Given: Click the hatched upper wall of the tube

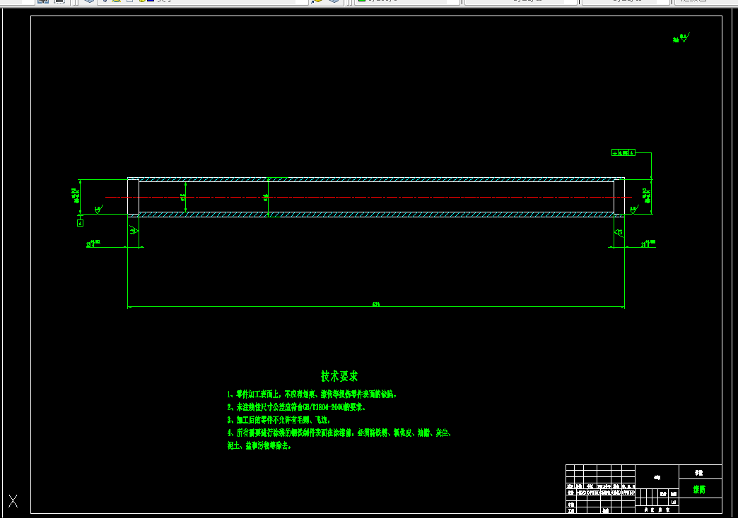Looking at the screenshot, I should pos(376,179).
